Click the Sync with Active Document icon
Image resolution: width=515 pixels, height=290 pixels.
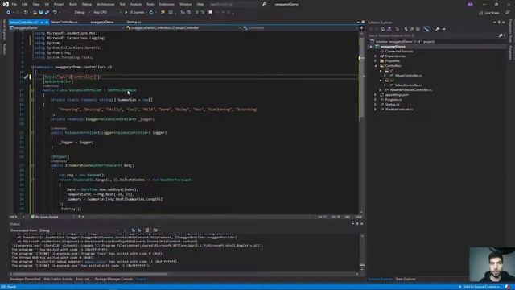(x=406, y=29)
